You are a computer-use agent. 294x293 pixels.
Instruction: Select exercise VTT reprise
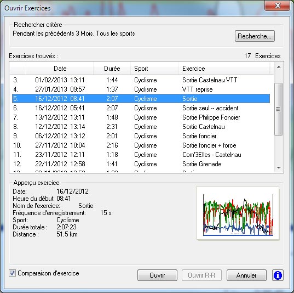(x=197, y=89)
